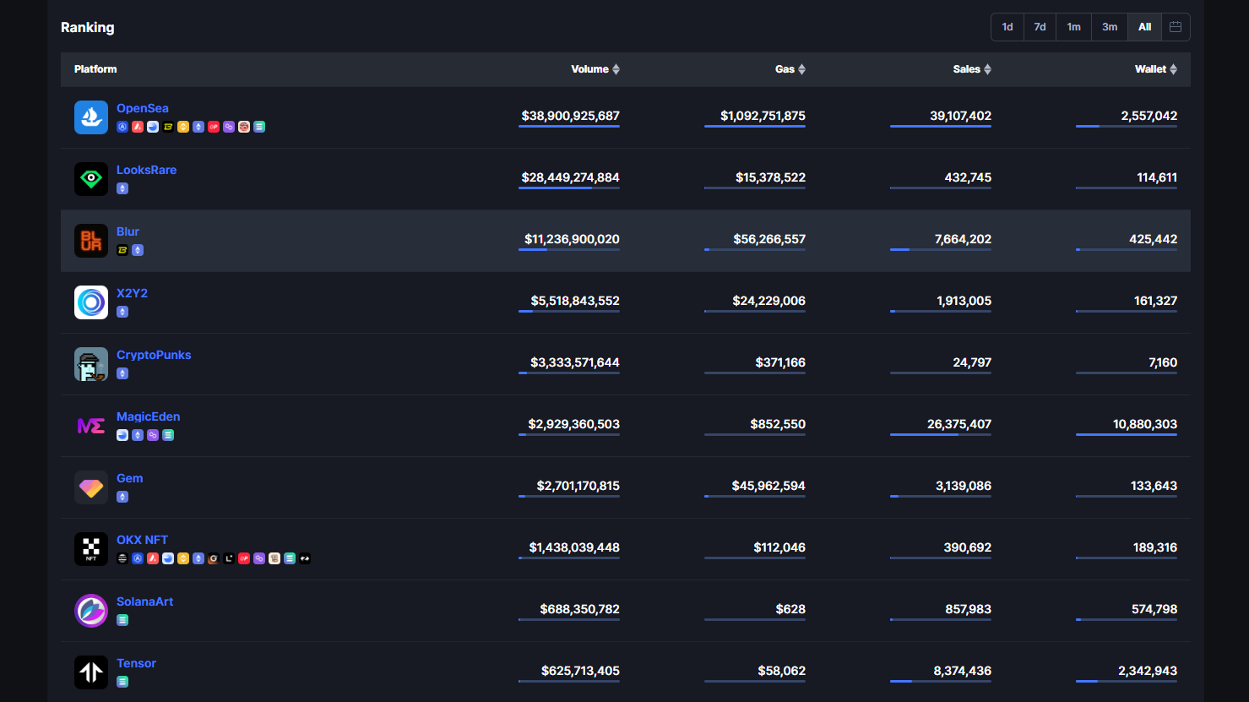Viewport: 1249px width, 702px height.
Task: Click Blast chain icon under OpenSea
Action: (x=168, y=127)
